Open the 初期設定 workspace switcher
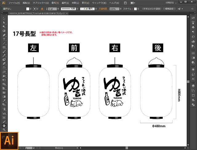This screenshot has height=150, width=197. pos(171,3)
